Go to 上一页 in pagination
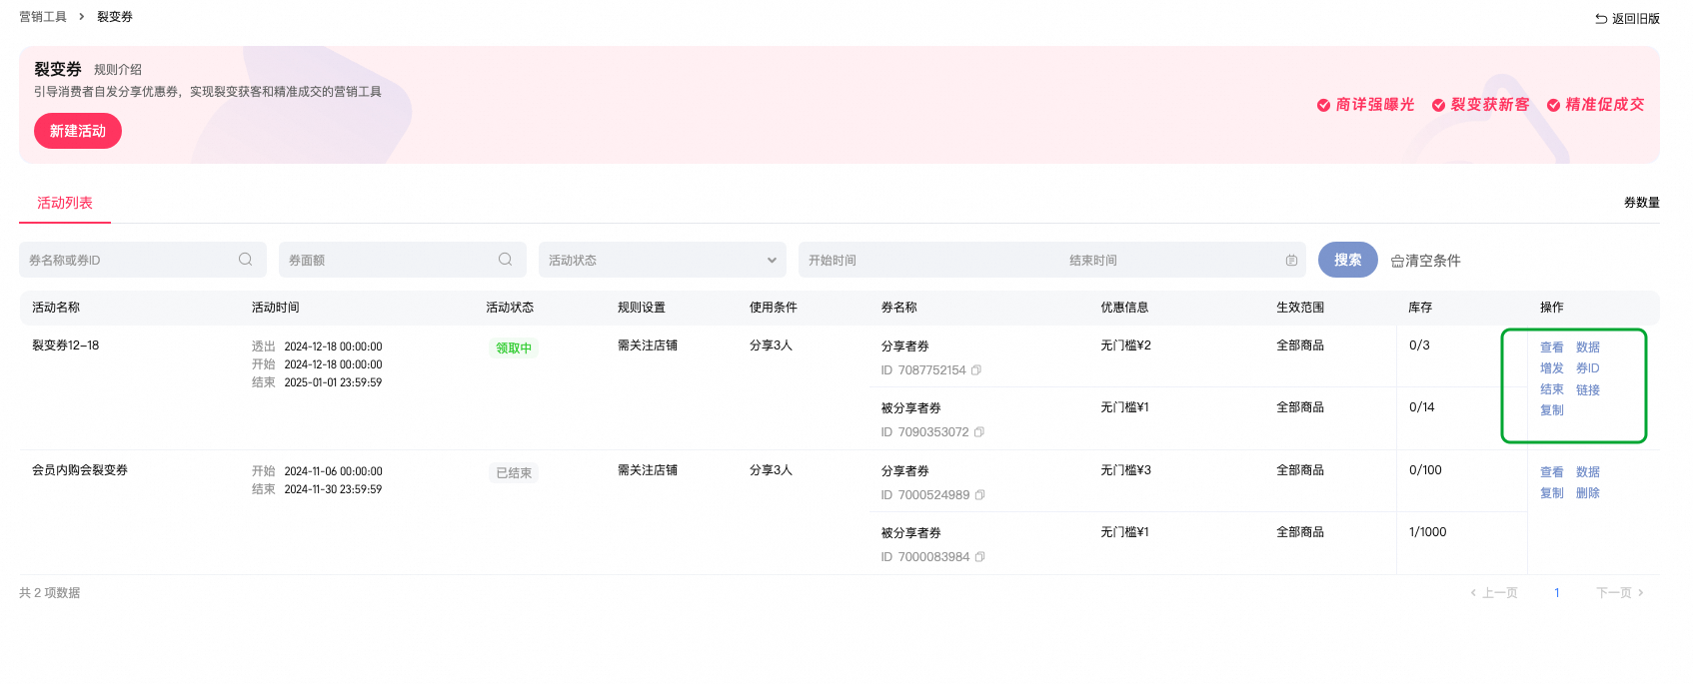 1494,593
